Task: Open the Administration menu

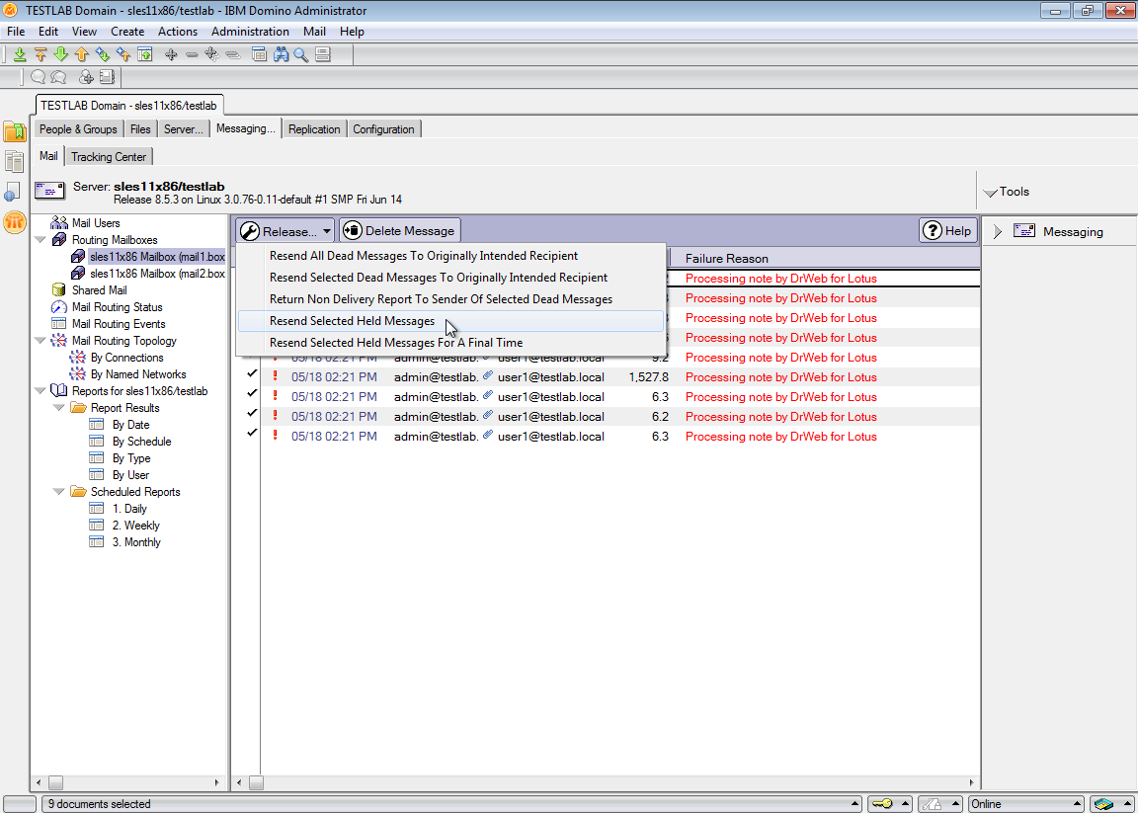Action: 250,32
